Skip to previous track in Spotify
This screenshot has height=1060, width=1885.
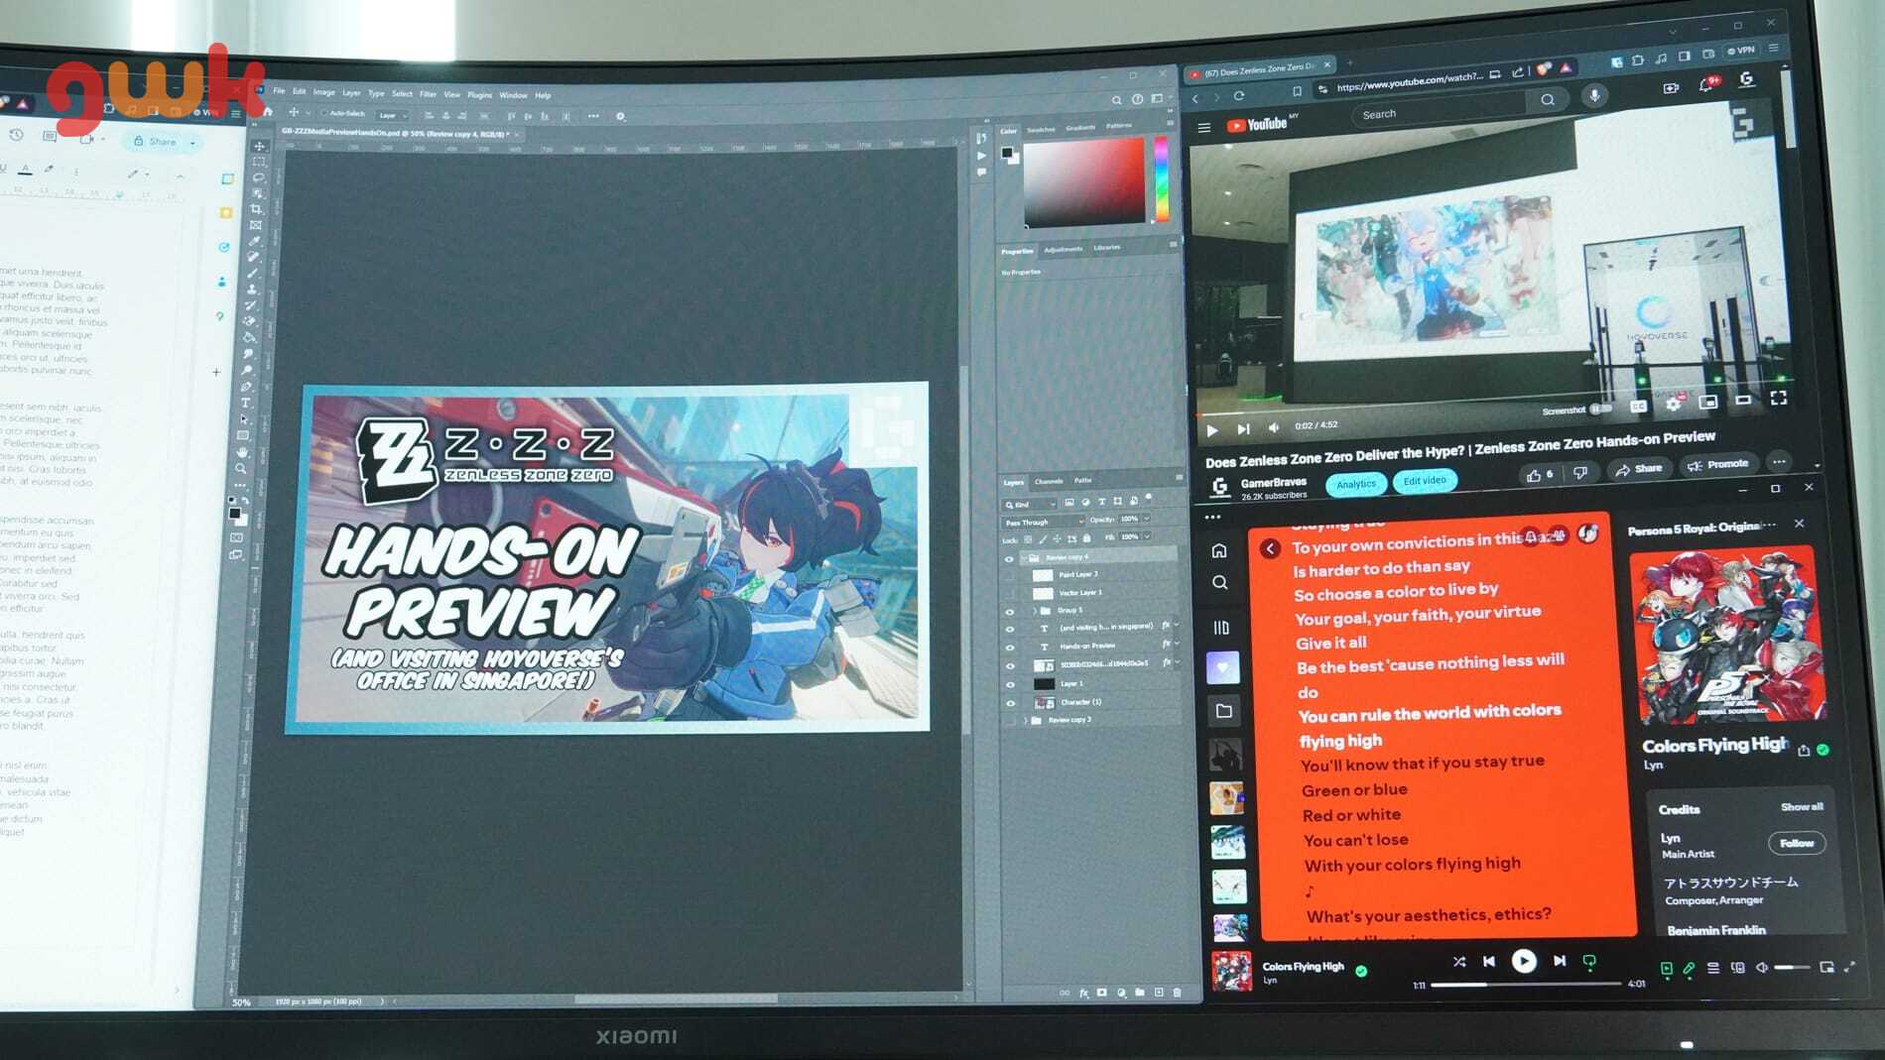[x=1489, y=961]
